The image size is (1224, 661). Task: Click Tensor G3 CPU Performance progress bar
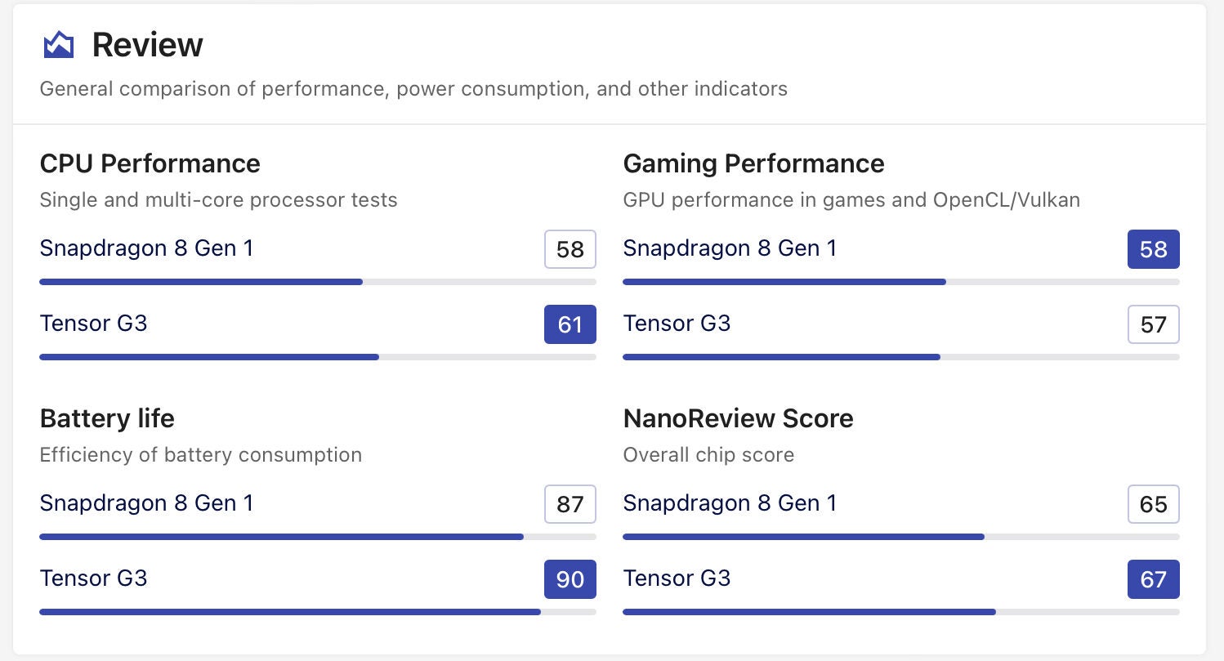[317, 357]
